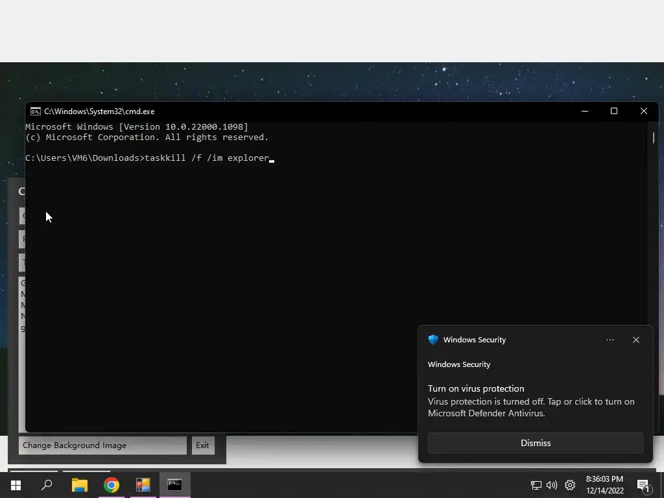Click Windows Security shield icon in toast
The image size is (664, 498).
click(433, 340)
